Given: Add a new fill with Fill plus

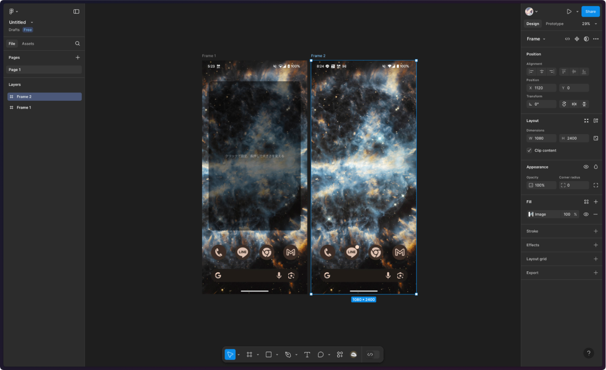Looking at the screenshot, I should click(x=596, y=202).
